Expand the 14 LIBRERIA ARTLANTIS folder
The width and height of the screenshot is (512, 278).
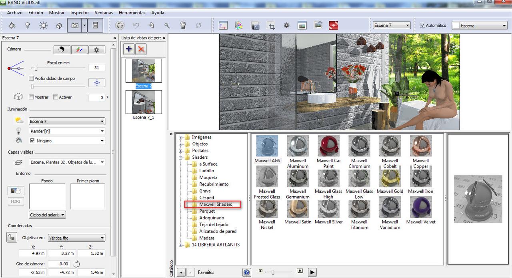pos(180,244)
